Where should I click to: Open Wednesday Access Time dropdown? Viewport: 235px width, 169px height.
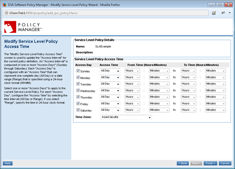[x=110, y=90]
